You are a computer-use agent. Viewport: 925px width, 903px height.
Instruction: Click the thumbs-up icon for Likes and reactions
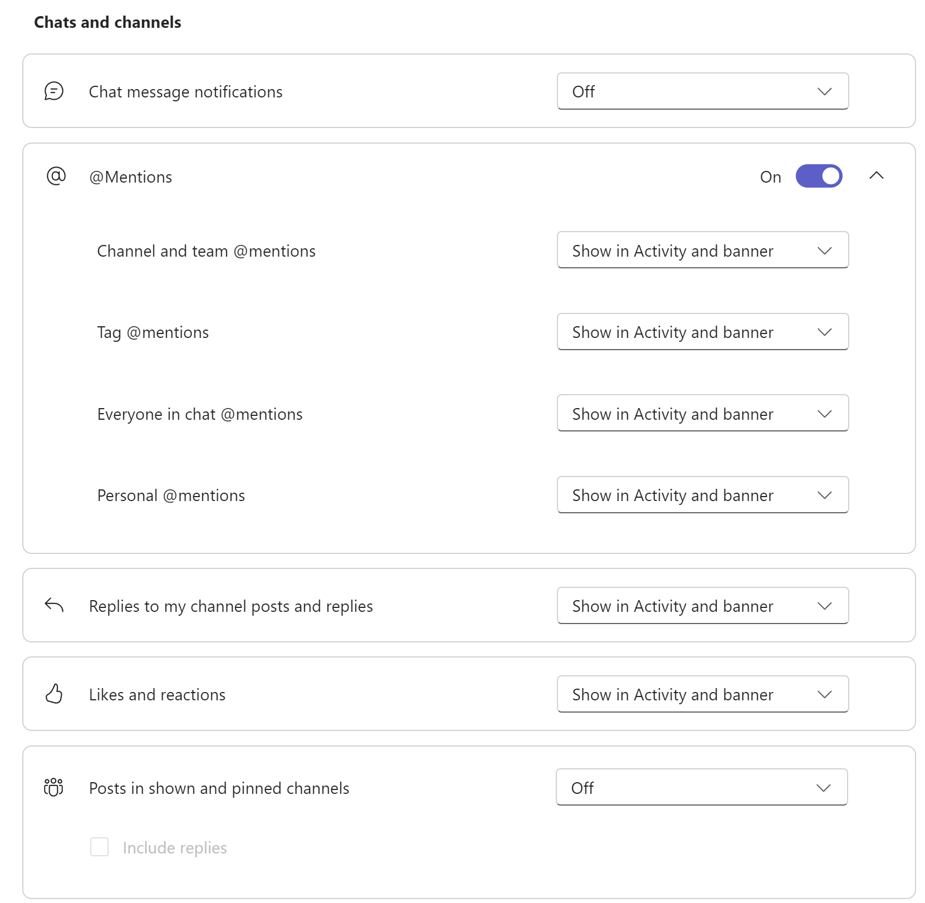pos(53,694)
